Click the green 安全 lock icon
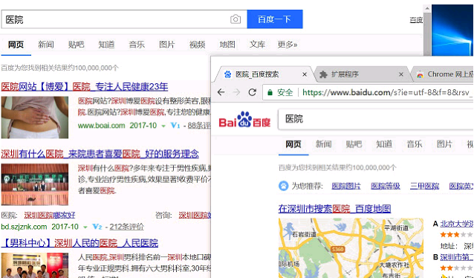This screenshot has width=474, height=278. (270, 92)
